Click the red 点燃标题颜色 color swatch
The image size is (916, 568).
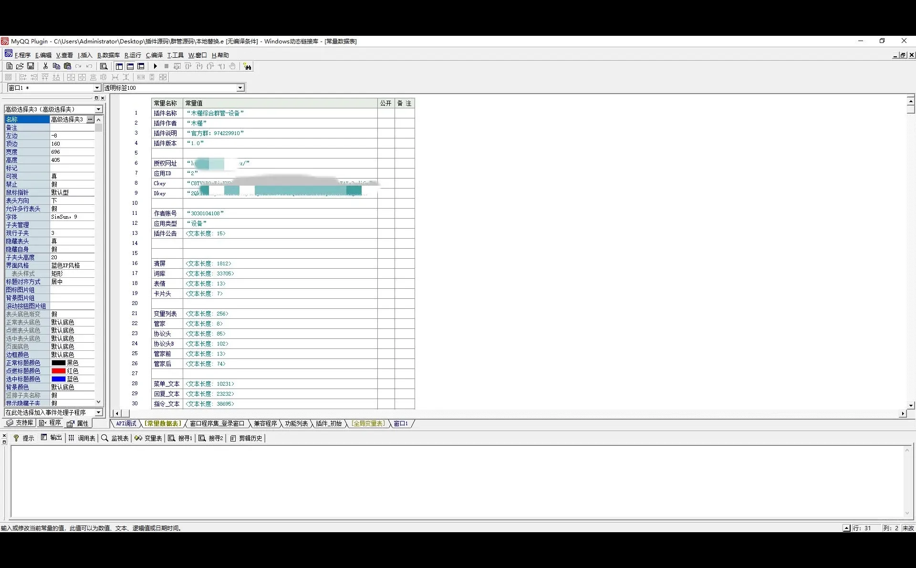coord(58,371)
